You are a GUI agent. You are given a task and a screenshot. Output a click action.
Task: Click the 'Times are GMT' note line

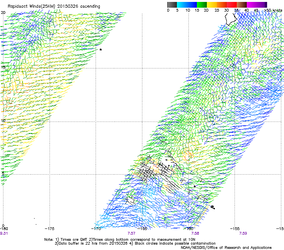[x=120, y=240]
